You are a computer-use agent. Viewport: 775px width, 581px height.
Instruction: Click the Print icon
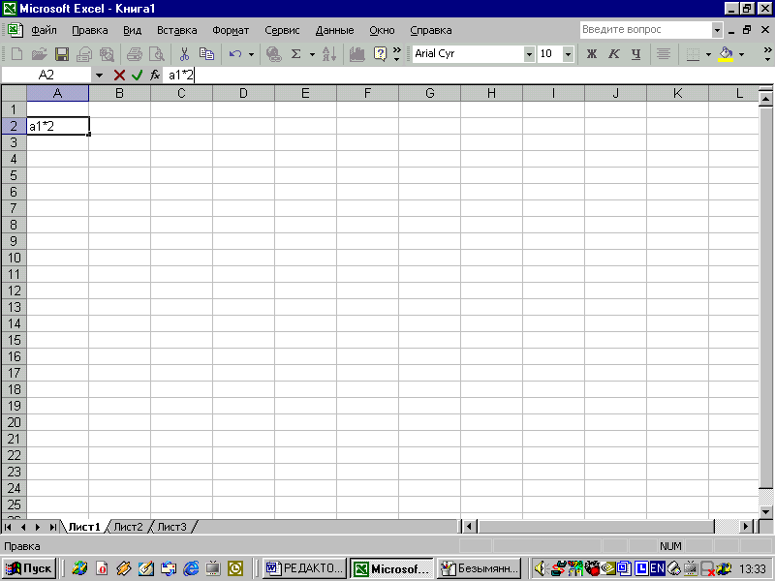[x=134, y=53]
